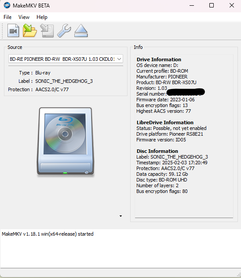Click the 'Disc Information' heading

(157, 151)
